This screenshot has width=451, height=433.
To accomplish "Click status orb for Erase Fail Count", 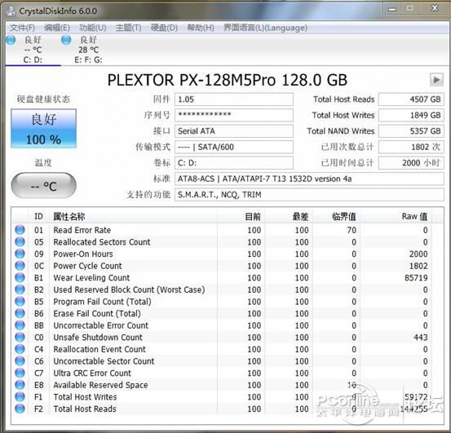I will click(x=20, y=313).
